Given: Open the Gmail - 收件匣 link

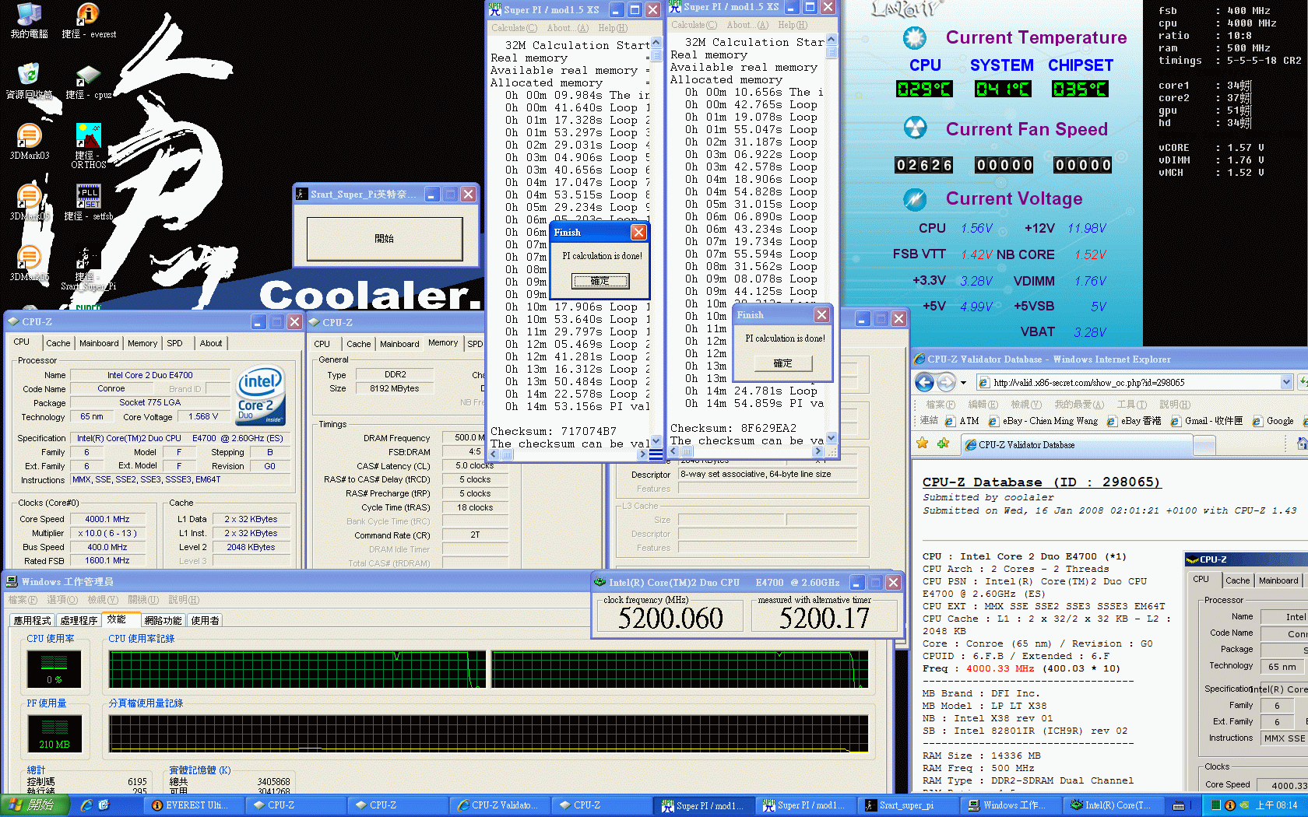Looking at the screenshot, I should 1207,421.
